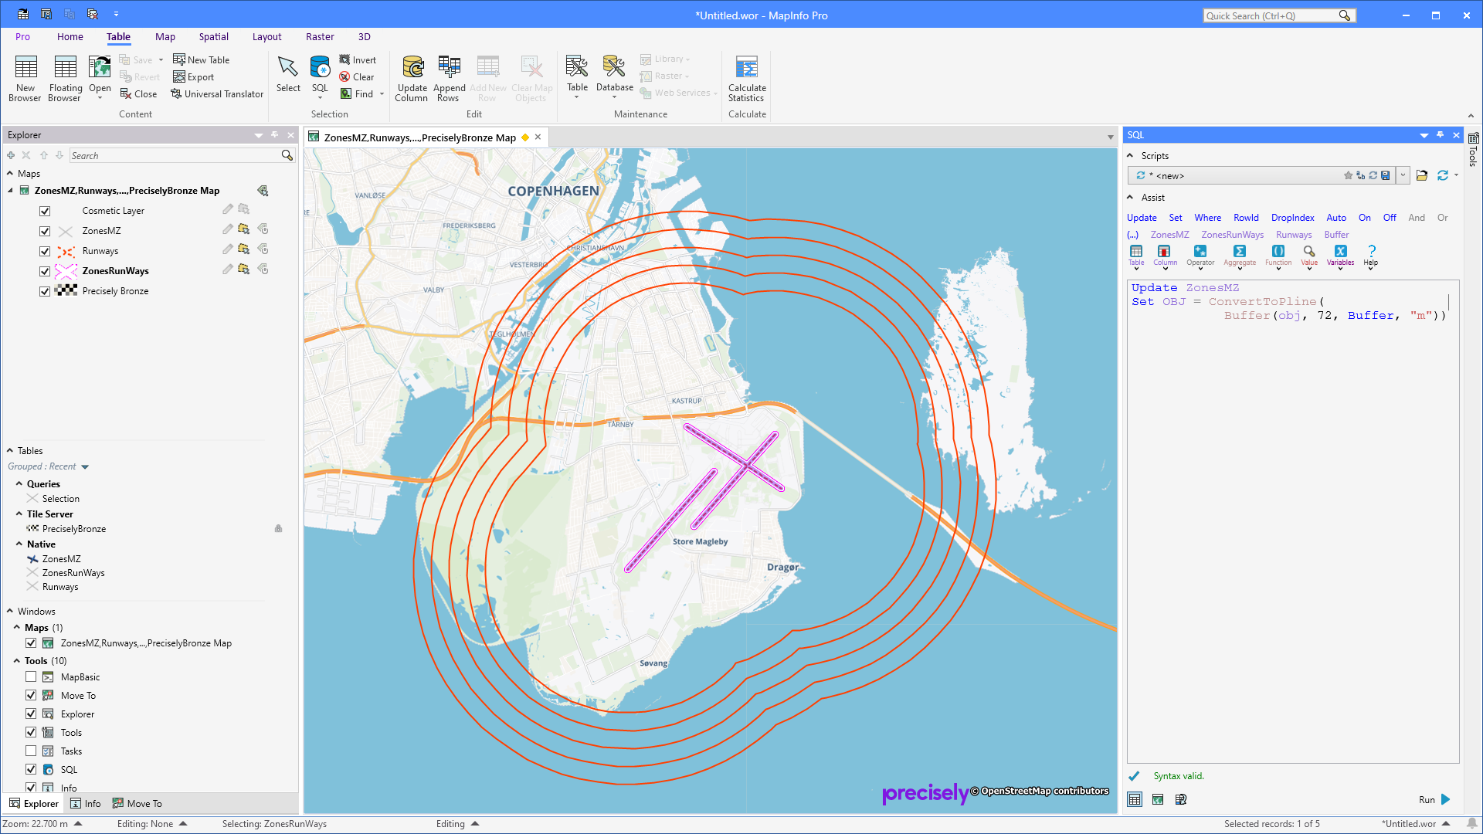Screen dimensions: 1483x834
Task: Launch the Universal Translator
Action: (x=217, y=93)
